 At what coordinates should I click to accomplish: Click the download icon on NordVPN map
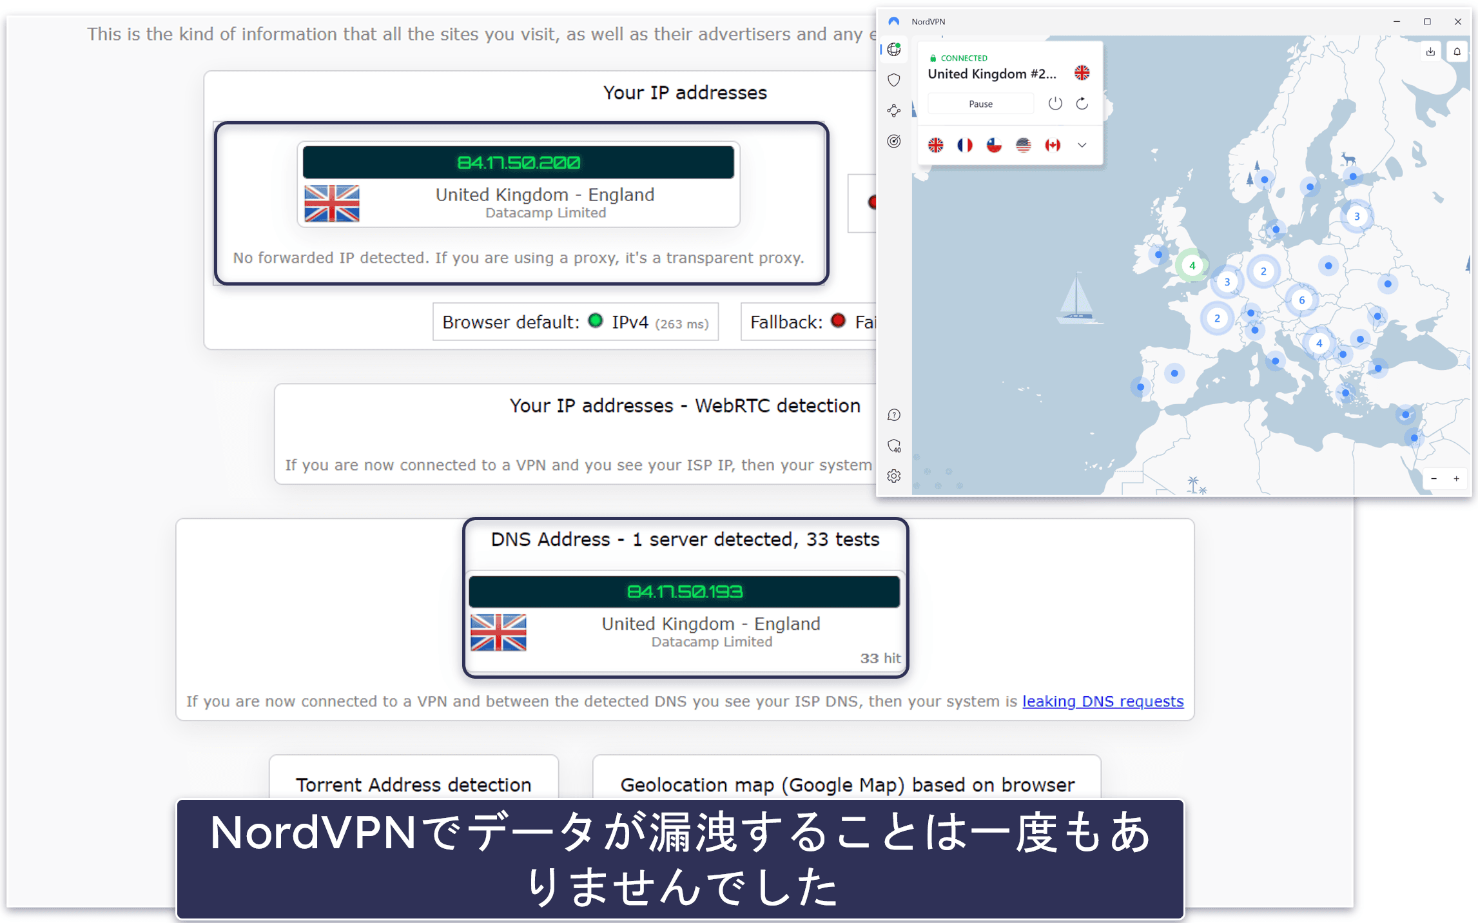pos(1430,52)
